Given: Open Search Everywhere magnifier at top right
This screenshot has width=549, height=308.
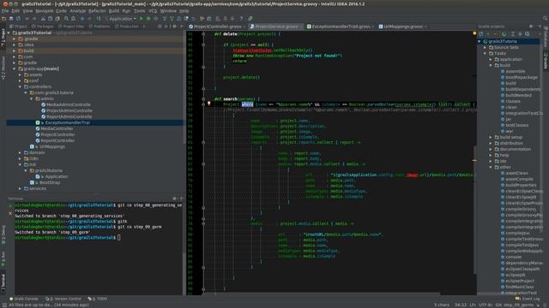Looking at the screenshot, I should coord(545,19).
